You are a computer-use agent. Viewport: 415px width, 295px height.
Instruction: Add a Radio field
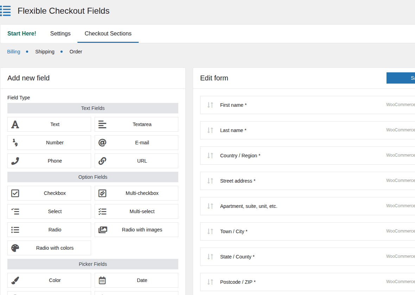(49, 230)
